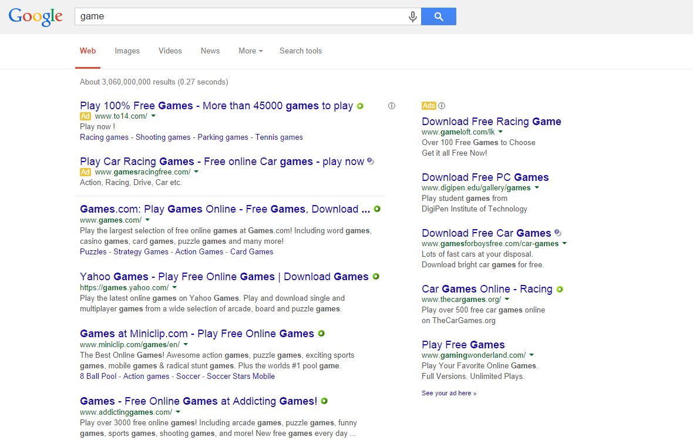The height and width of the screenshot is (440, 693).
Task: Click the Ad badge beside www.gamesracingfree.com
Action: [x=85, y=172]
